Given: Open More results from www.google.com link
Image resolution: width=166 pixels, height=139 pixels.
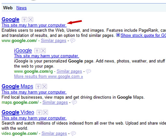Looking at the screenshot, I should click(48, 77).
